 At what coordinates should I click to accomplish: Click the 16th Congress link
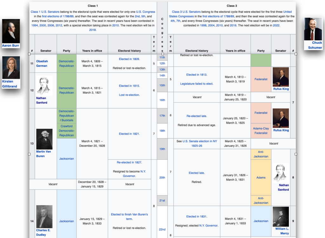click(162, 100)
